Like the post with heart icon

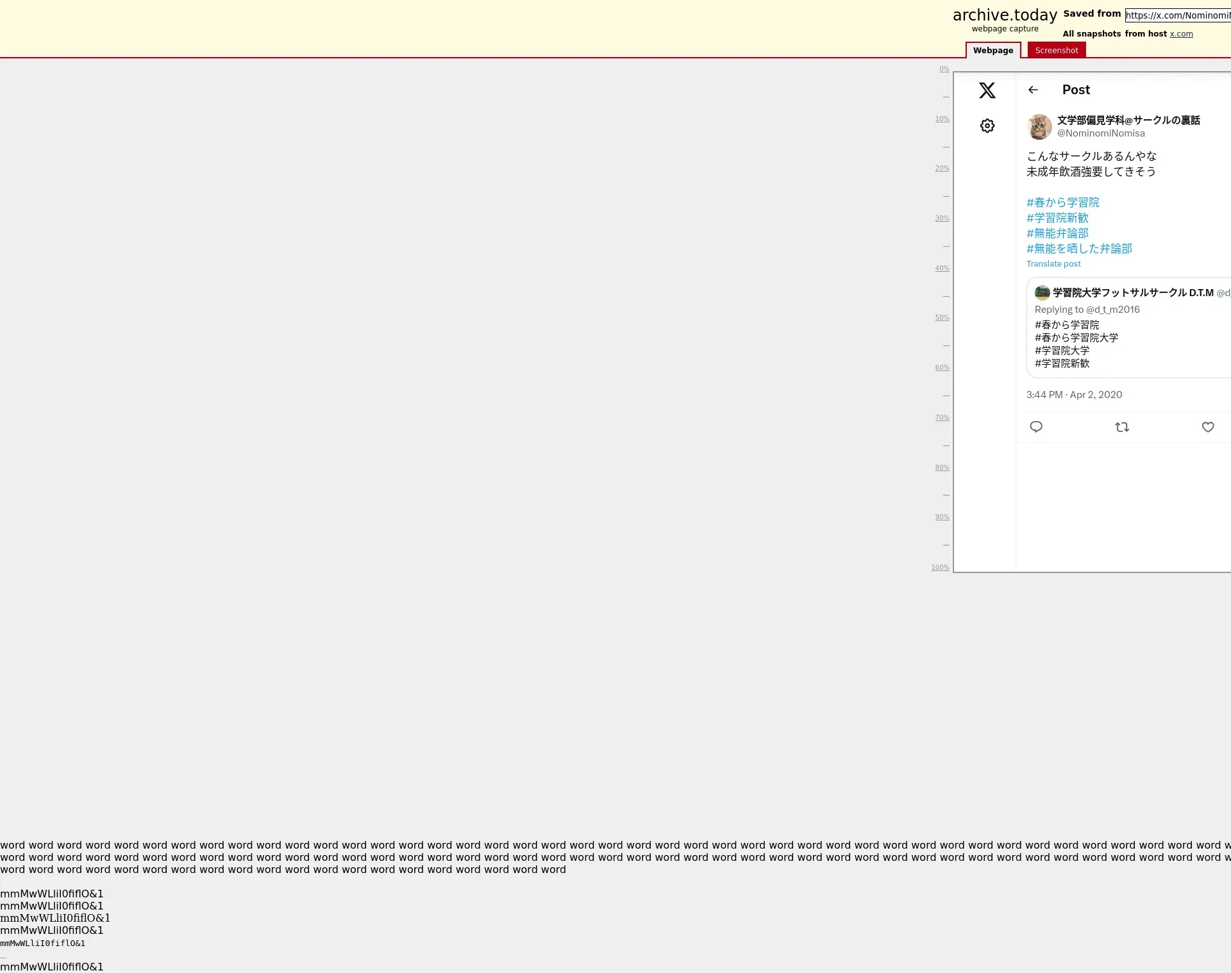click(1208, 427)
